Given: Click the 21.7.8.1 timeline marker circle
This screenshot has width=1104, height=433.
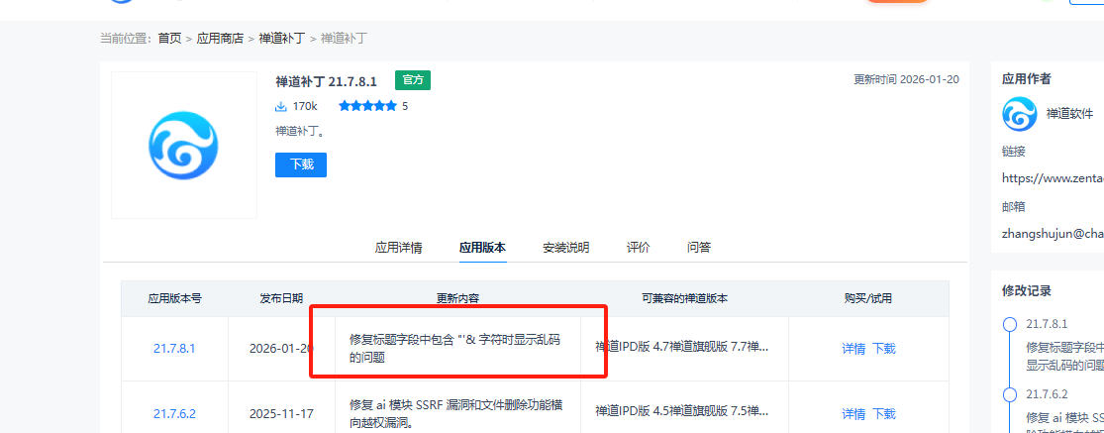Looking at the screenshot, I should click(1010, 324).
